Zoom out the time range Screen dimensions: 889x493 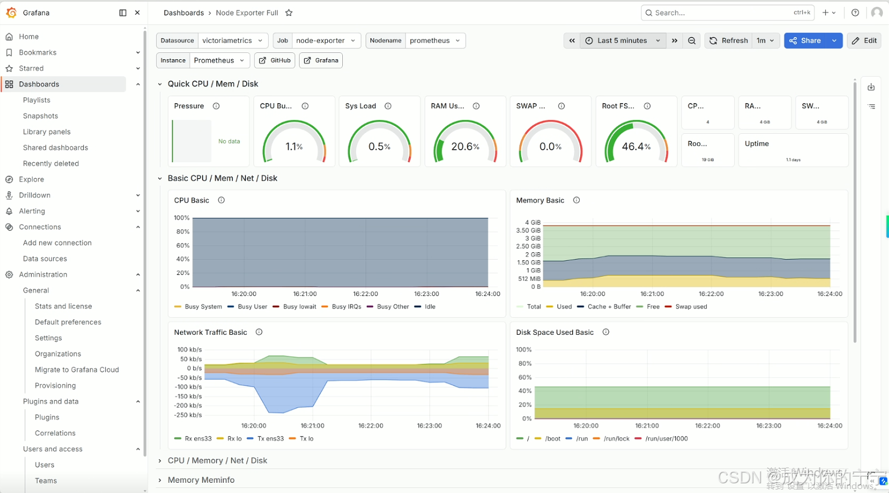692,40
